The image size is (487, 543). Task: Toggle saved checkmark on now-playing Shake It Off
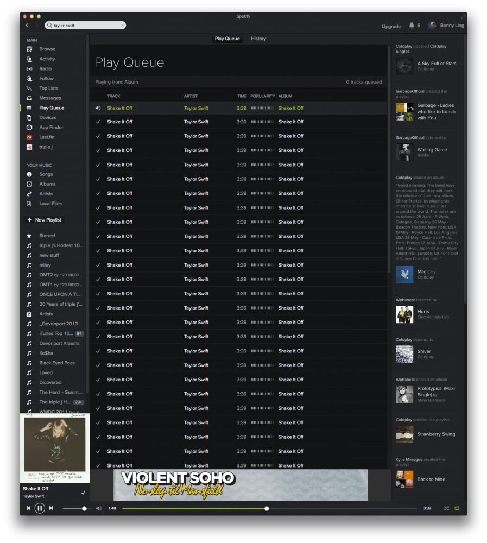83,493
